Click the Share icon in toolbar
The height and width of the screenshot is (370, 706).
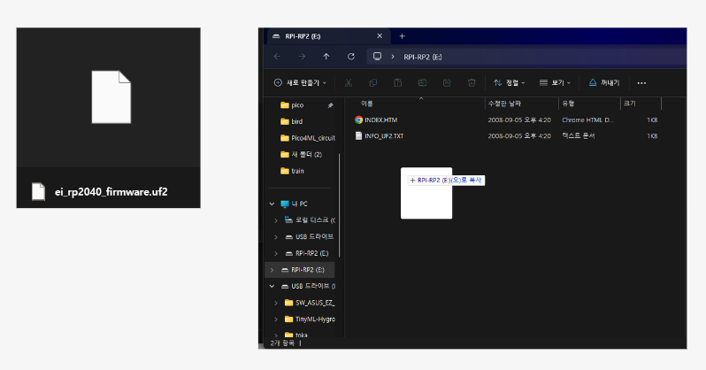click(x=447, y=82)
